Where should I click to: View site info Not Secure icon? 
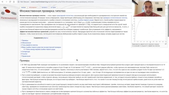(x=18, y=2)
